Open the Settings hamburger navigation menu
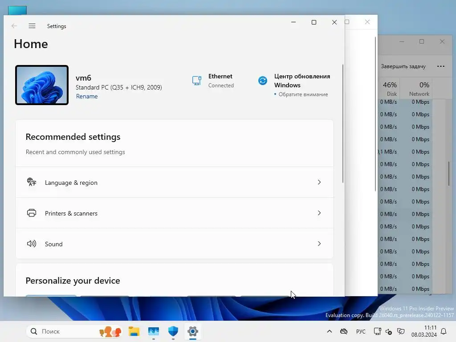 click(x=32, y=26)
